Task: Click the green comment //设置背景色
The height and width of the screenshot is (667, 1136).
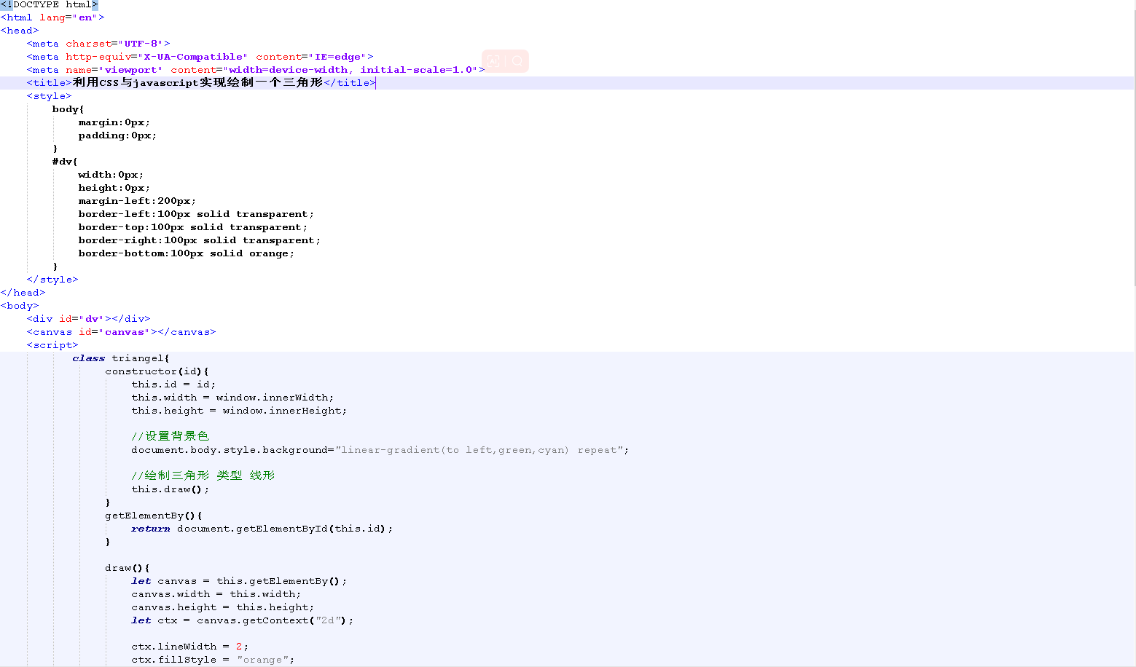Action: coord(170,436)
